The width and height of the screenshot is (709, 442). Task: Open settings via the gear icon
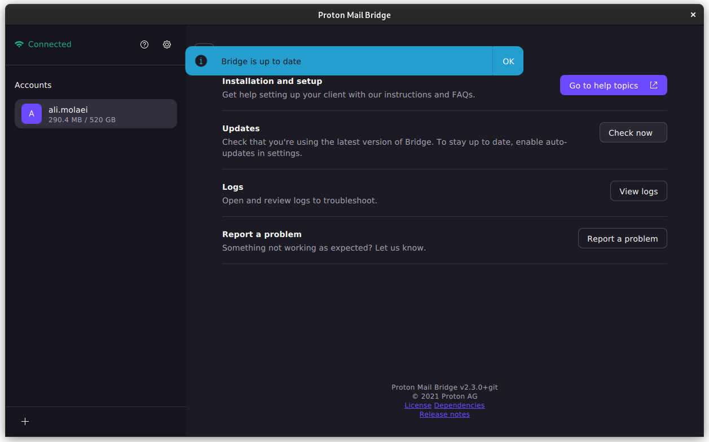pos(167,44)
